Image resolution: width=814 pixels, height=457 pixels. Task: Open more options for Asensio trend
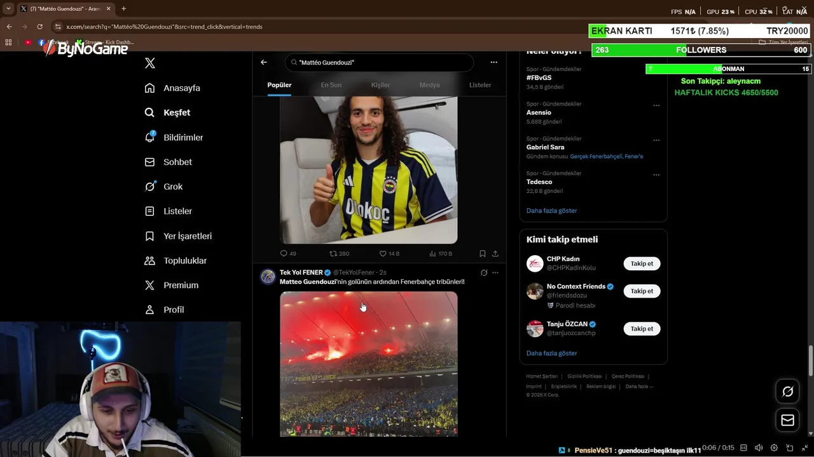(656, 105)
